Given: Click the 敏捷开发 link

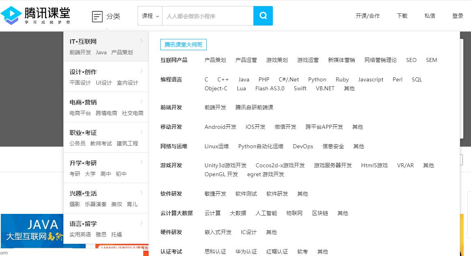Looking at the screenshot, I should (215, 194).
